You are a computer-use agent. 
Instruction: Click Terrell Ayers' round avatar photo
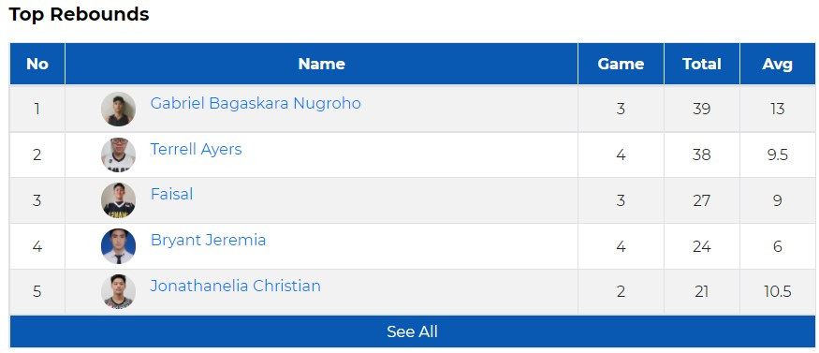[x=119, y=155]
